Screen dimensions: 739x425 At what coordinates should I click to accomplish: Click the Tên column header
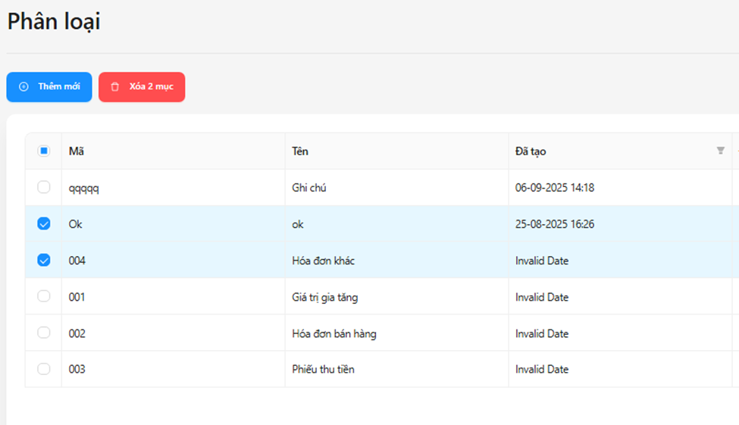(300, 151)
